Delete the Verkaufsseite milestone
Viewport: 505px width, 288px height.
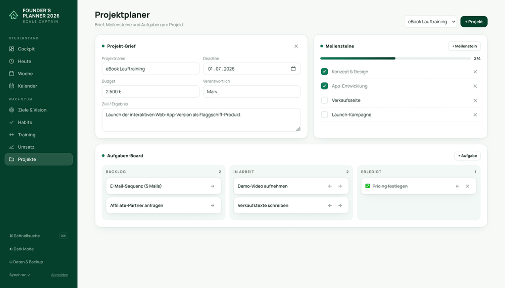(475, 100)
